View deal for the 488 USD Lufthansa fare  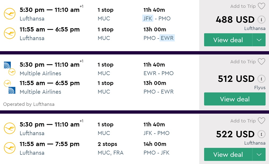[x=228, y=40]
